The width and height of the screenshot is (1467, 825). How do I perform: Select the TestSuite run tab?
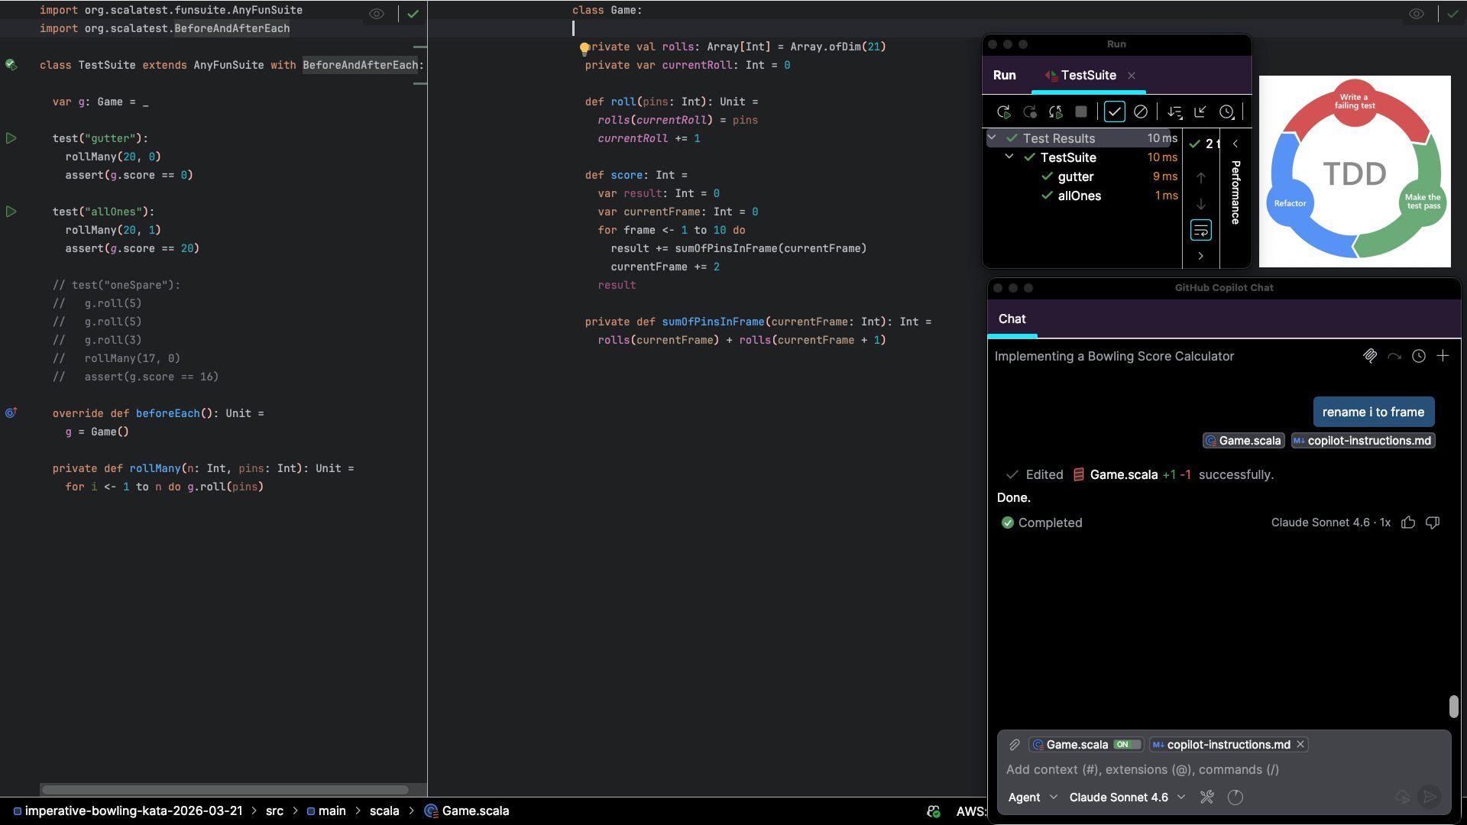tap(1087, 76)
